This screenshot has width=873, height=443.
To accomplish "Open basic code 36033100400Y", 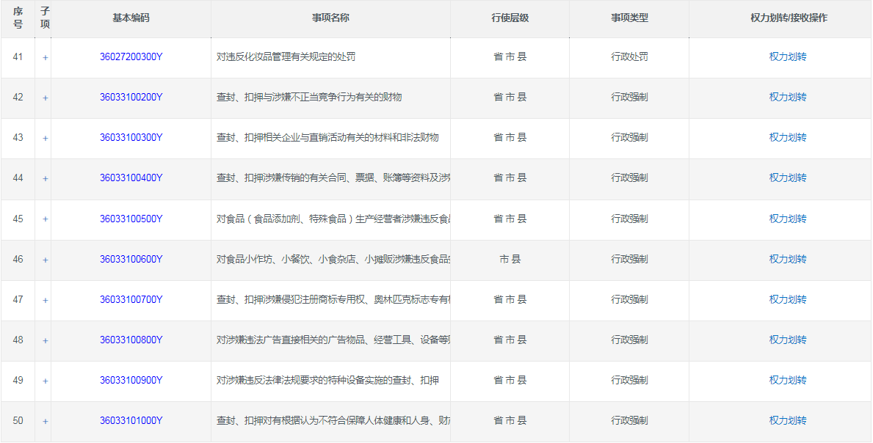I will [x=131, y=177].
